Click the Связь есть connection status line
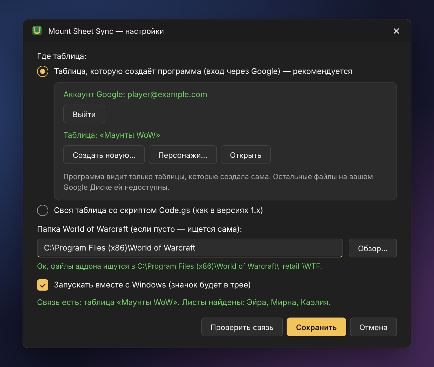 (x=184, y=302)
